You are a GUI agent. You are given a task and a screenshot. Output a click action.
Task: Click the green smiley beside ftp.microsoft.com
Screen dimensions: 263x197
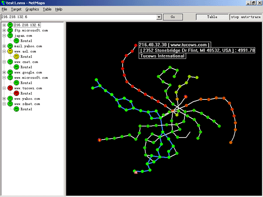[10, 30]
